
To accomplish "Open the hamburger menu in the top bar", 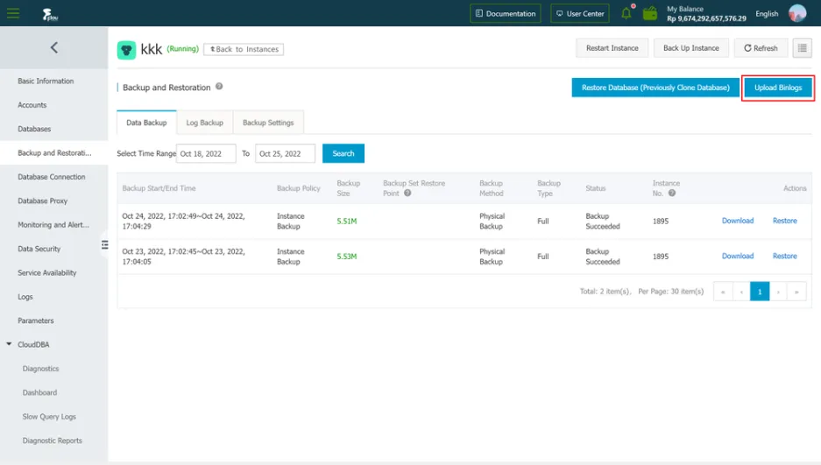I will [13, 13].
